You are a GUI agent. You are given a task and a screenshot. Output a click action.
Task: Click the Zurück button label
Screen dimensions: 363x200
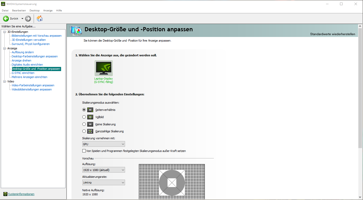14,19
